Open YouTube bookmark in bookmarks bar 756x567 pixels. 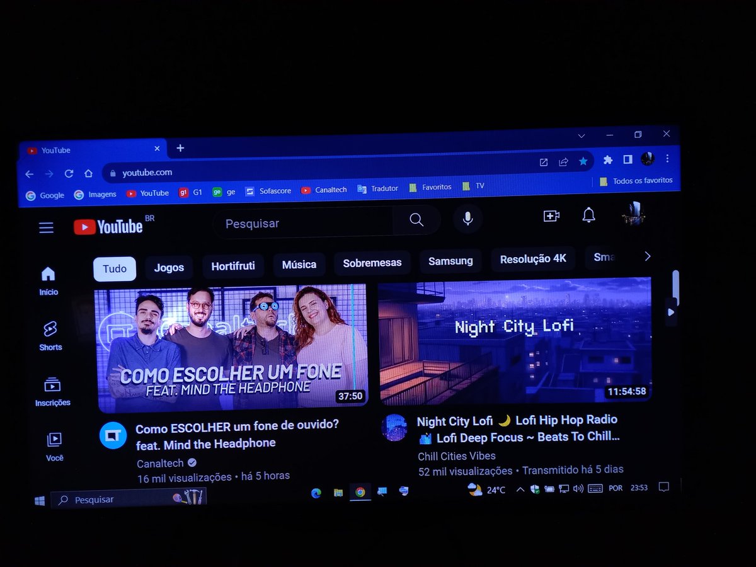point(147,193)
